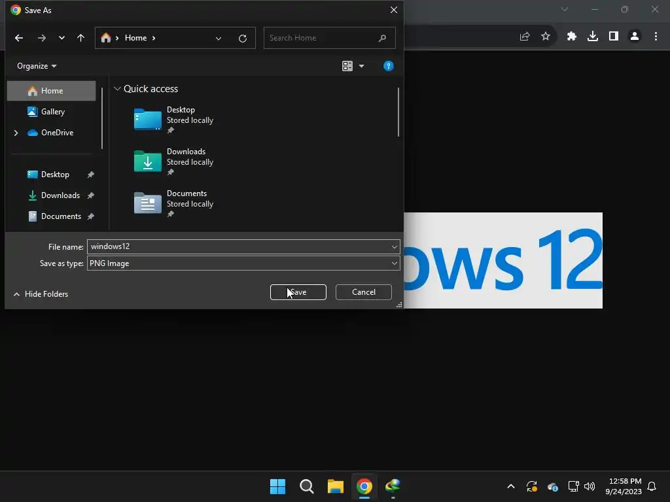670x502 pixels.
Task: Open network settings from the tray
Action: 573,486
